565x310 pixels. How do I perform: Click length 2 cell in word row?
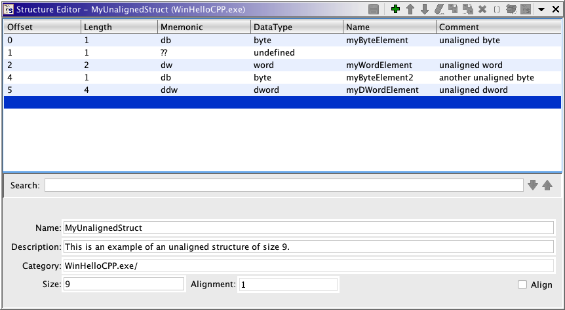tap(119, 65)
